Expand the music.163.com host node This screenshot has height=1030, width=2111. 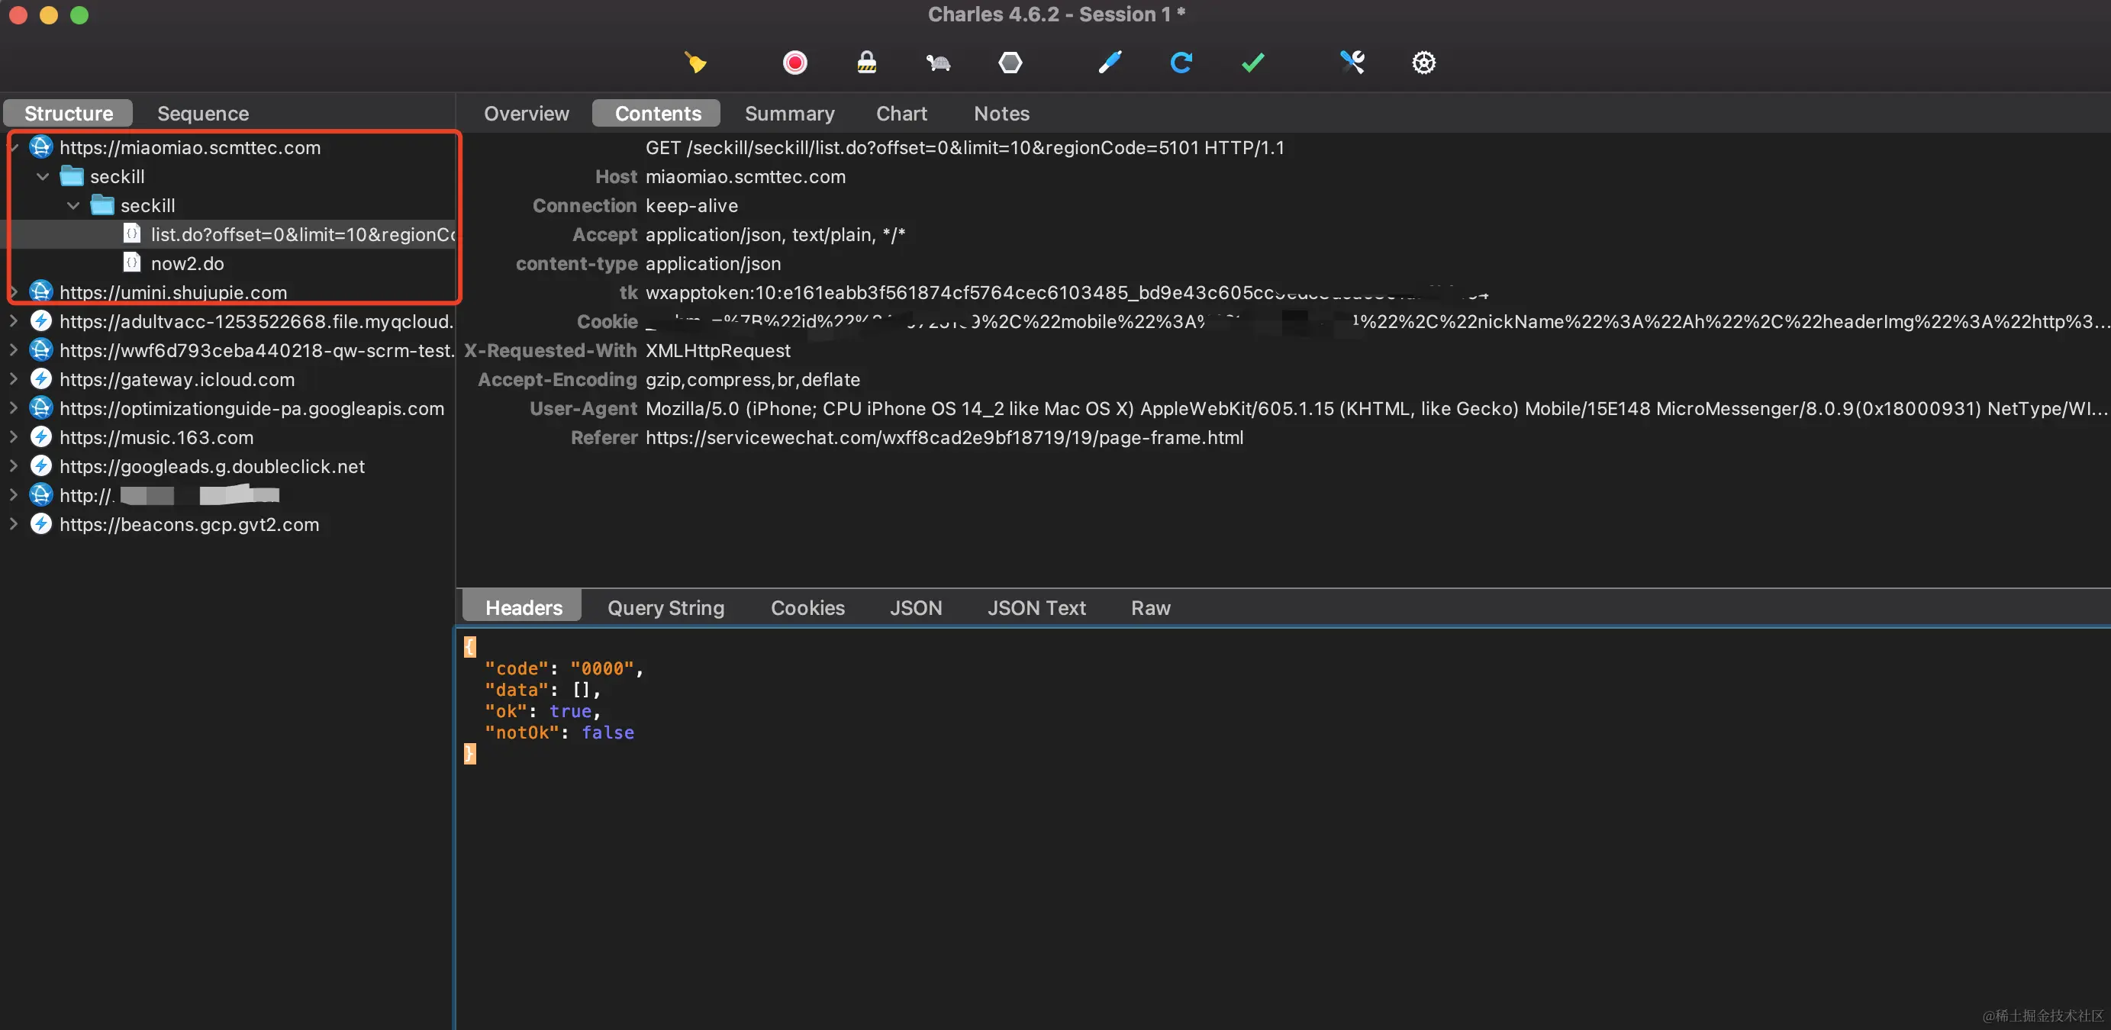click(x=13, y=436)
